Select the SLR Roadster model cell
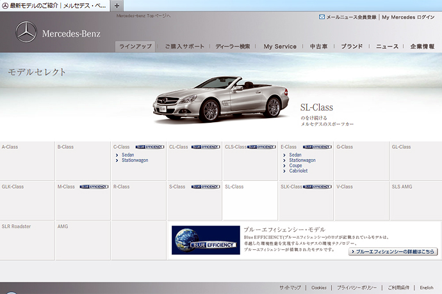 27,240
